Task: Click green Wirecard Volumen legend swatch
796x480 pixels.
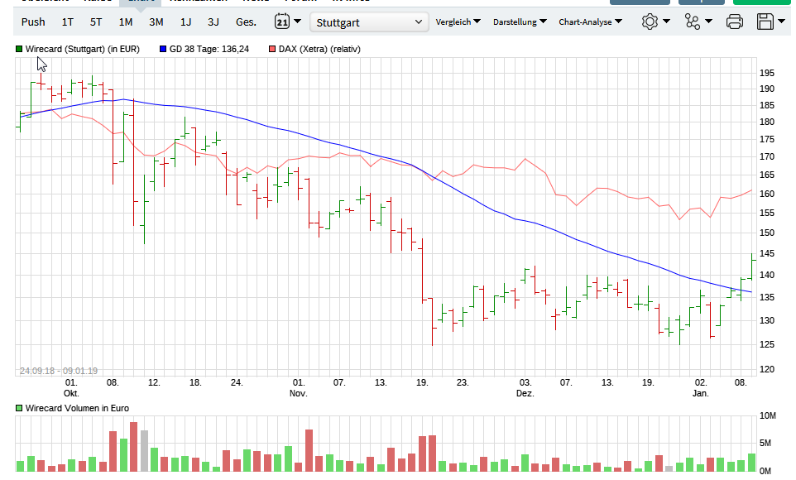Action: point(19,408)
